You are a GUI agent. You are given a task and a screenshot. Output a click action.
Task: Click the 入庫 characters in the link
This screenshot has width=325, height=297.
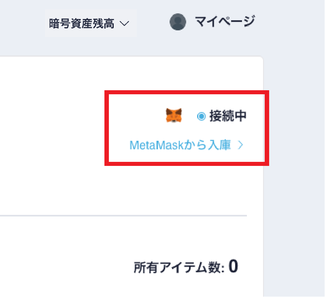[x=219, y=145]
